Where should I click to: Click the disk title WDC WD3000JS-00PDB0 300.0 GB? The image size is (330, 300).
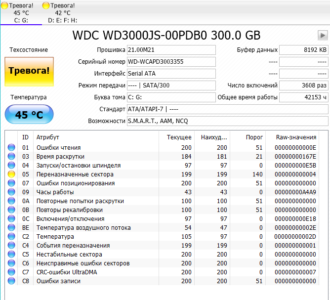[166, 35]
